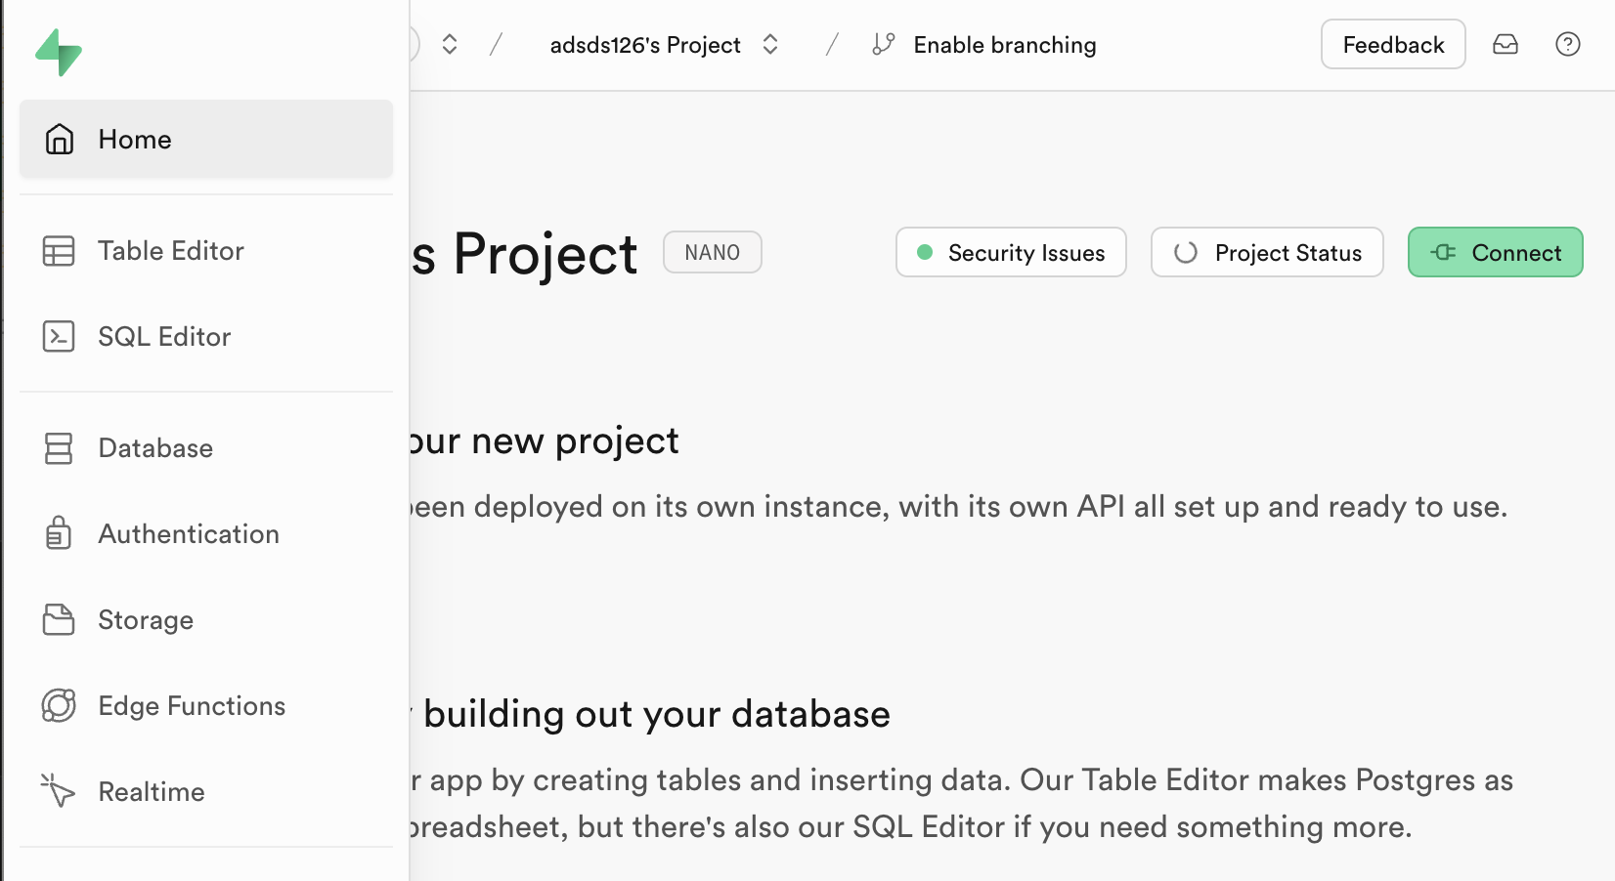
Task: Check the Project Status button
Action: coord(1267,252)
